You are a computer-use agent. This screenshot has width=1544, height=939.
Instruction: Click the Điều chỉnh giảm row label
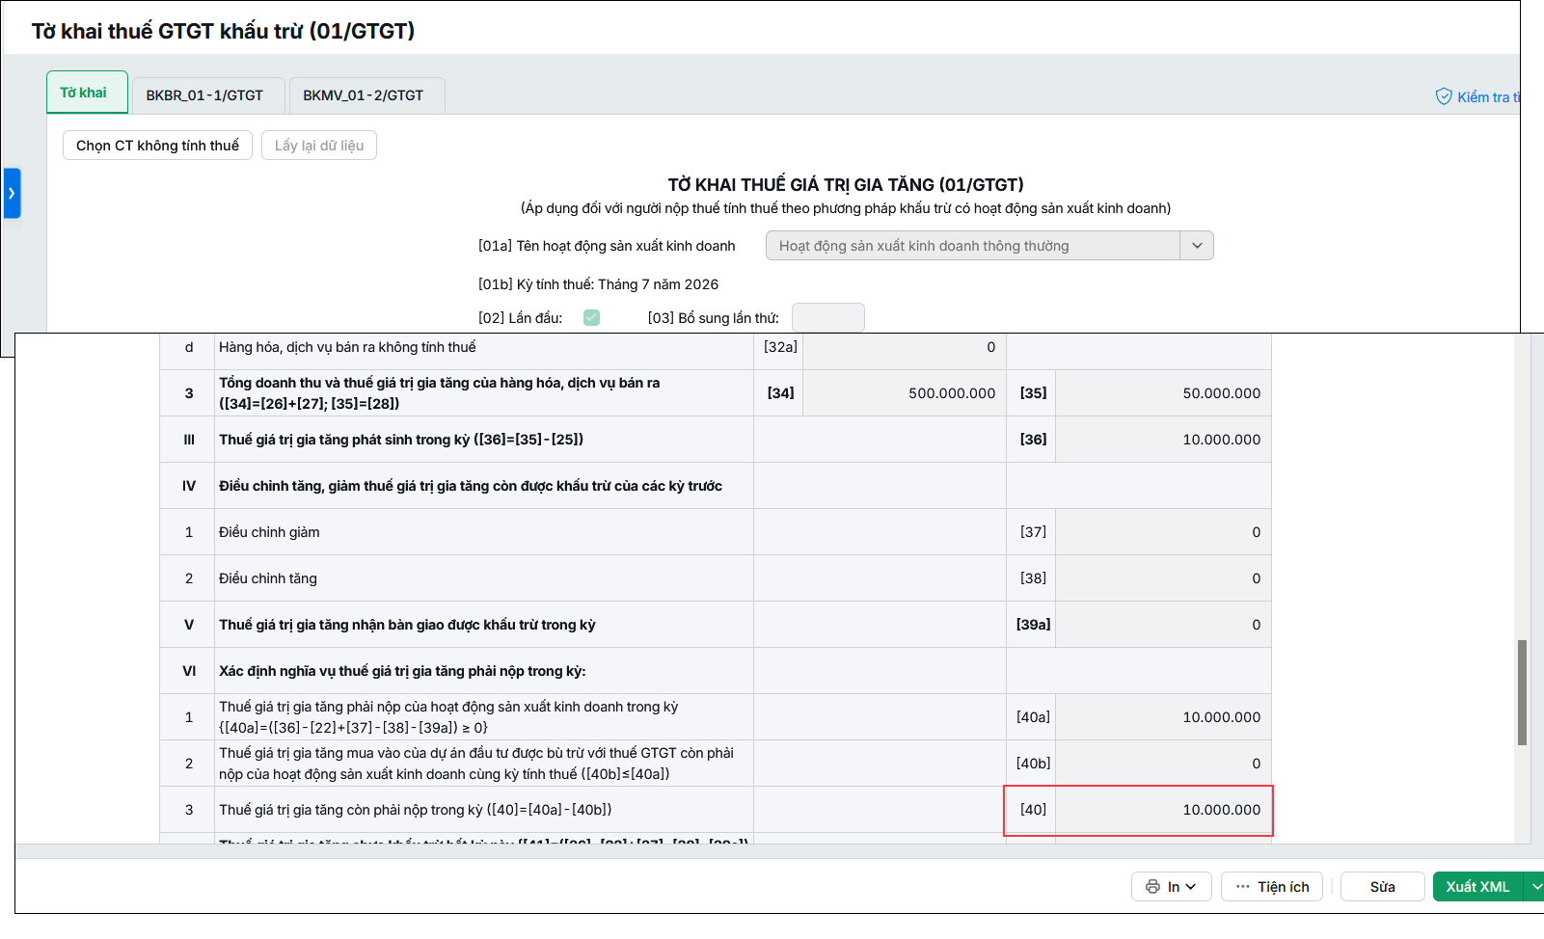pos(269,532)
